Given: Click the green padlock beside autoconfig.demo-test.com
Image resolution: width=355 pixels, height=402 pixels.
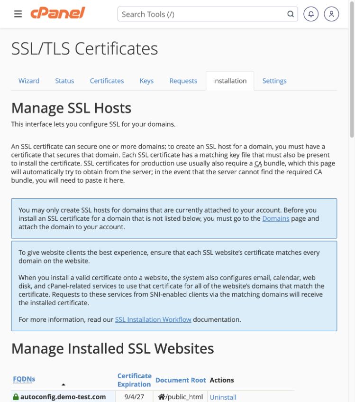Looking at the screenshot, I should pyautogui.click(x=16, y=397).
